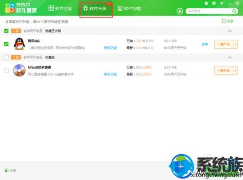Click the 腾讯QQ penguin icon

pyautogui.click(x=19, y=44)
